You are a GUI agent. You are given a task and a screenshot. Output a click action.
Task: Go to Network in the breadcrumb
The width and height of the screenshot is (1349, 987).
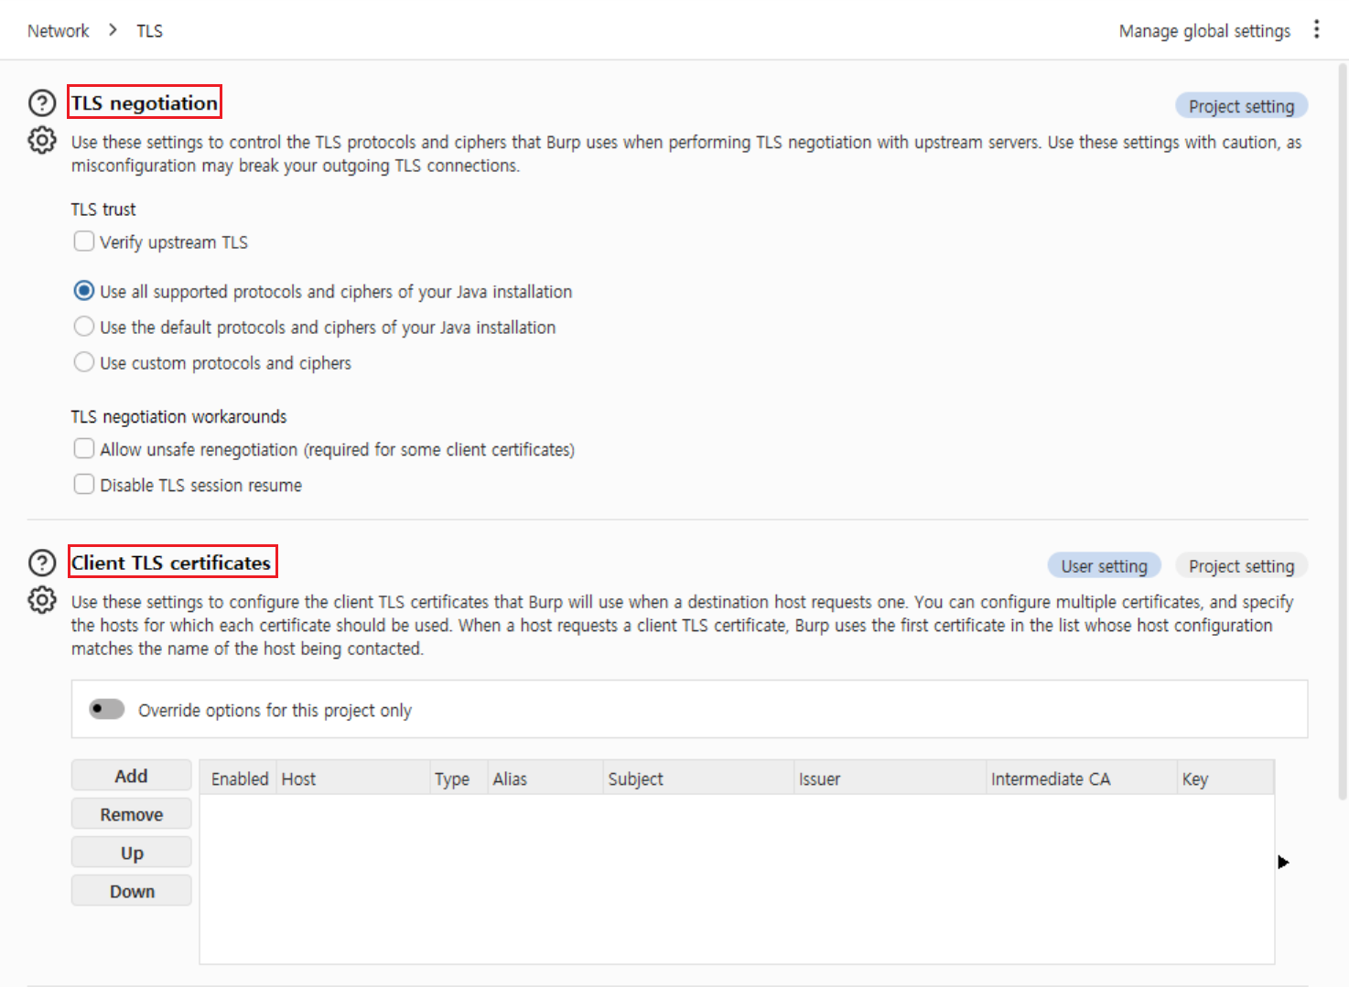pos(59,31)
